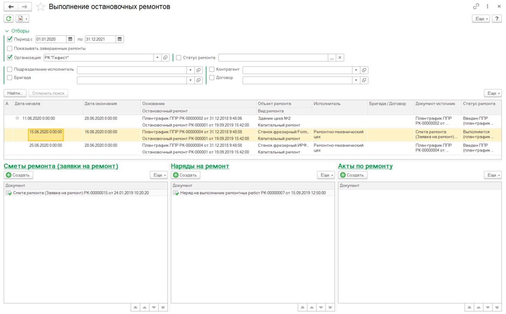Open the top-right Еще menu
Image resolution: width=506 pixels, height=314 pixels.
(x=480, y=19)
